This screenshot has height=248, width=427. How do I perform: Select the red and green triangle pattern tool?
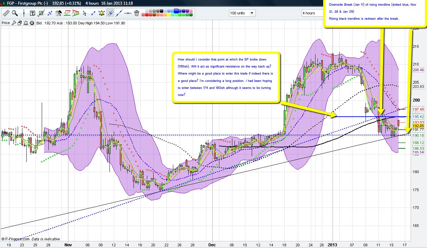pyautogui.click(x=76, y=13)
